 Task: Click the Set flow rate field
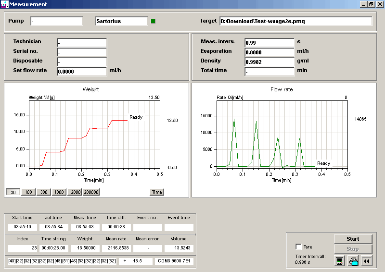[x=82, y=72]
